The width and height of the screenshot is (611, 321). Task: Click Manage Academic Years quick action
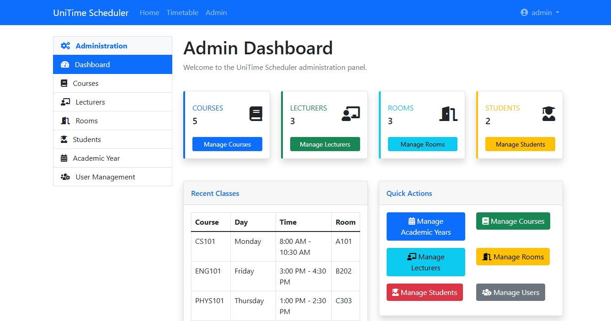pos(425,226)
